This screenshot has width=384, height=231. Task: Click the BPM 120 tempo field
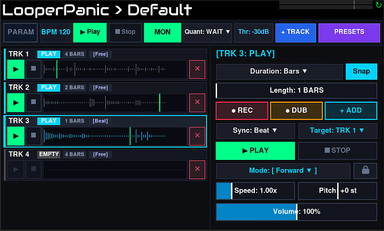click(x=56, y=32)
